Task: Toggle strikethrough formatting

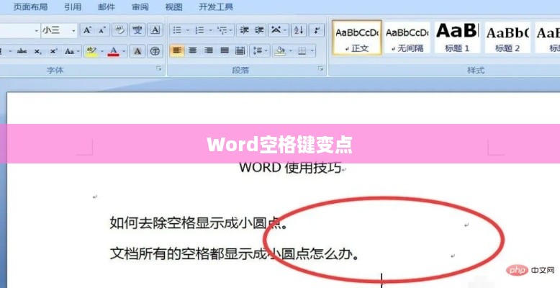Action: (x=22, y=51)
